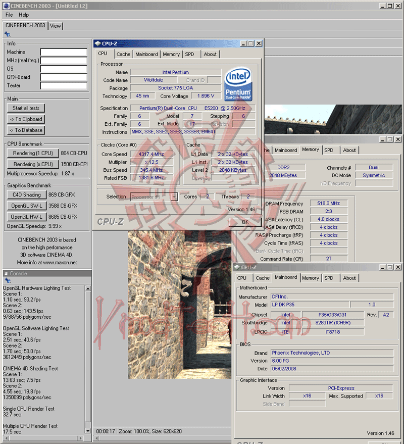Click the Tester input field

pyautogui.click(x=64, y=85)
